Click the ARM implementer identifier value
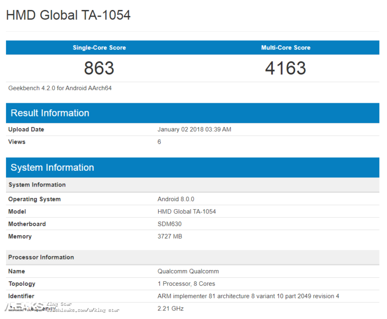 [248, 296]
